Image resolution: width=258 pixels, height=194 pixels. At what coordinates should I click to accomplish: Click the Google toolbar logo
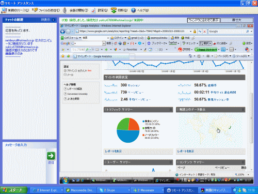point(65,43)
